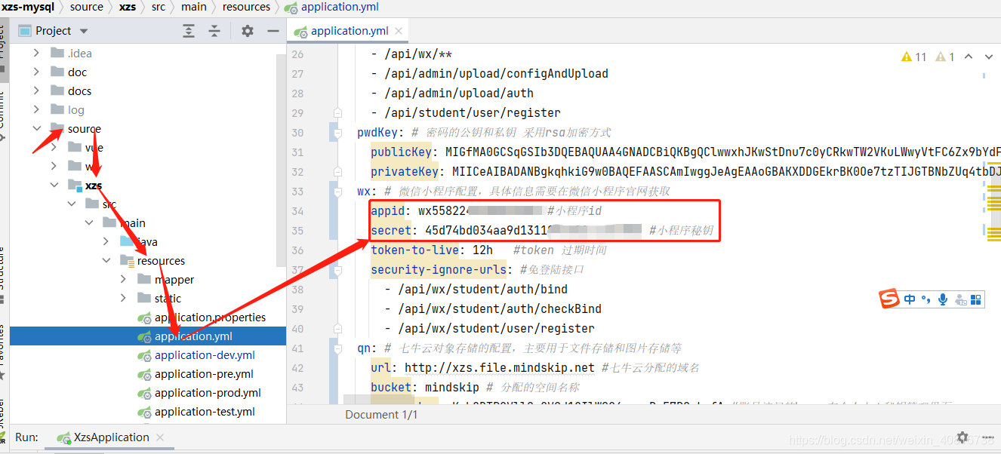This screenshot has height=454, width=1001.
Task: Select the XzsApplication run tab
Action: (111, 437)
